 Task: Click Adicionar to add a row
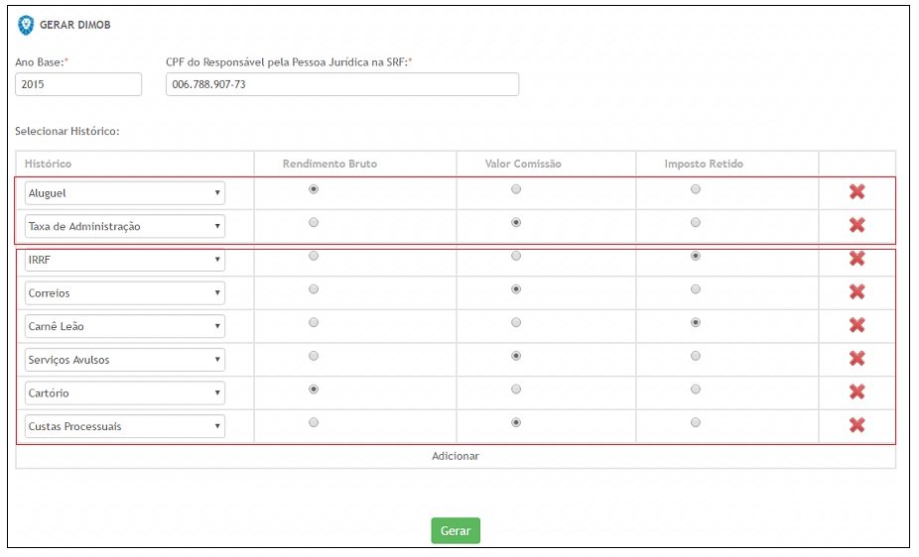pos(456,456)
